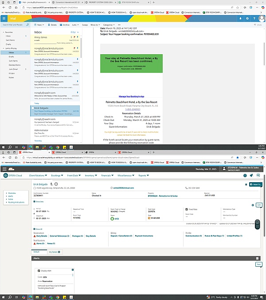The width and height of the screenshot is (266, 300).
Task: Click New button in the Alerts panel
Action: (x=258, y=264)
